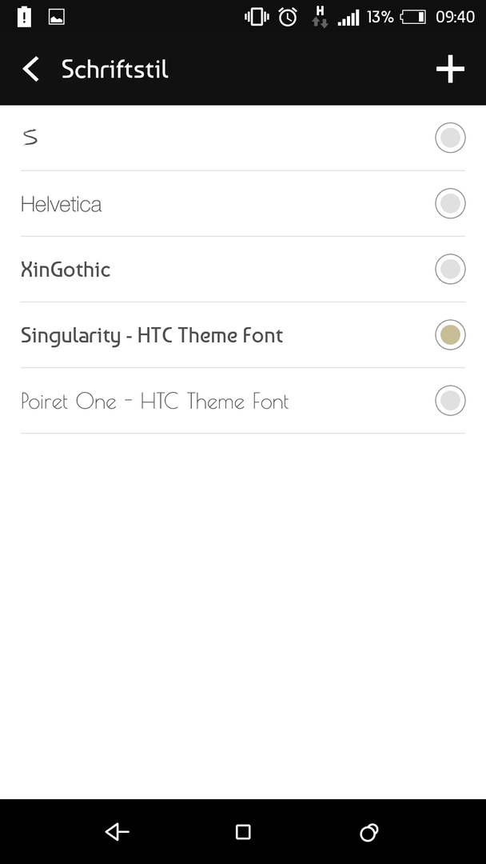
Task: Select the S font radio button
Action: [x=450, y=138]
